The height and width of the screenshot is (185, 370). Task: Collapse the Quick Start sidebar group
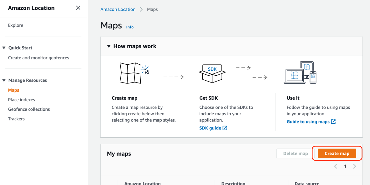tap(4, 48)
